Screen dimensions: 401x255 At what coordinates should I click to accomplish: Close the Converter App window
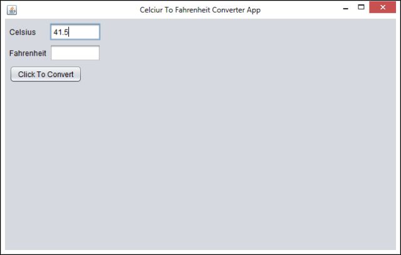383,8
